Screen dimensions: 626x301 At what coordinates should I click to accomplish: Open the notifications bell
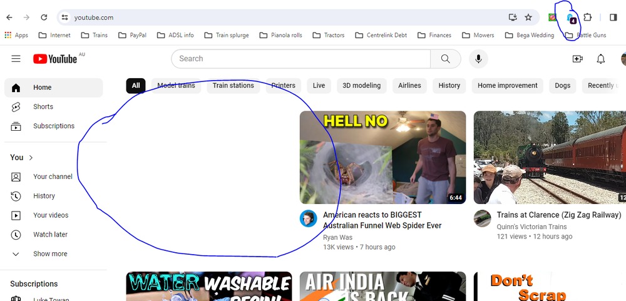[x=600, y=59]
